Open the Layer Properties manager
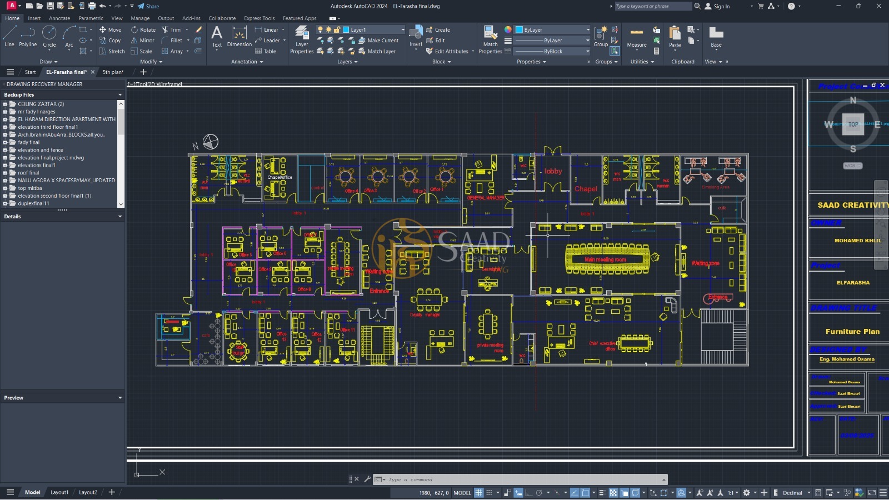 (302, 39)
